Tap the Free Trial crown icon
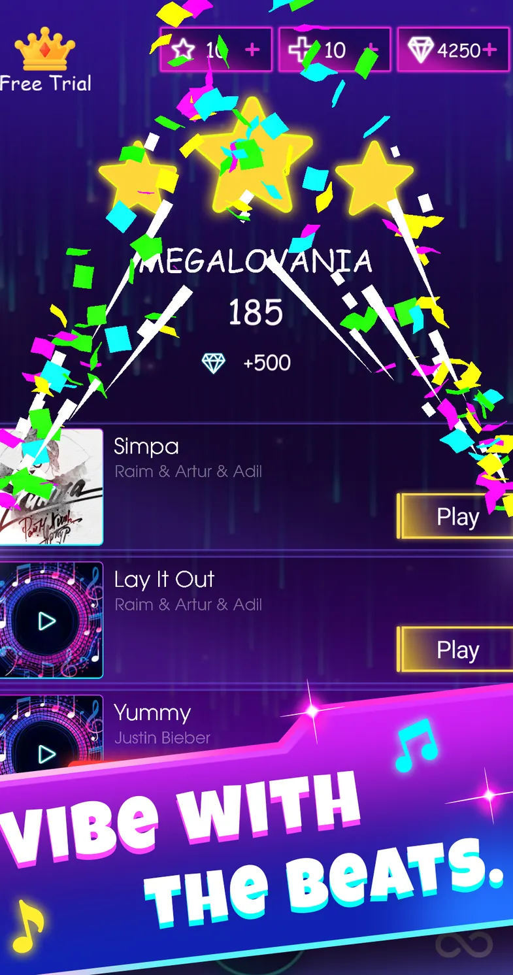Viewport: 513px width, 975px height. 45,49
